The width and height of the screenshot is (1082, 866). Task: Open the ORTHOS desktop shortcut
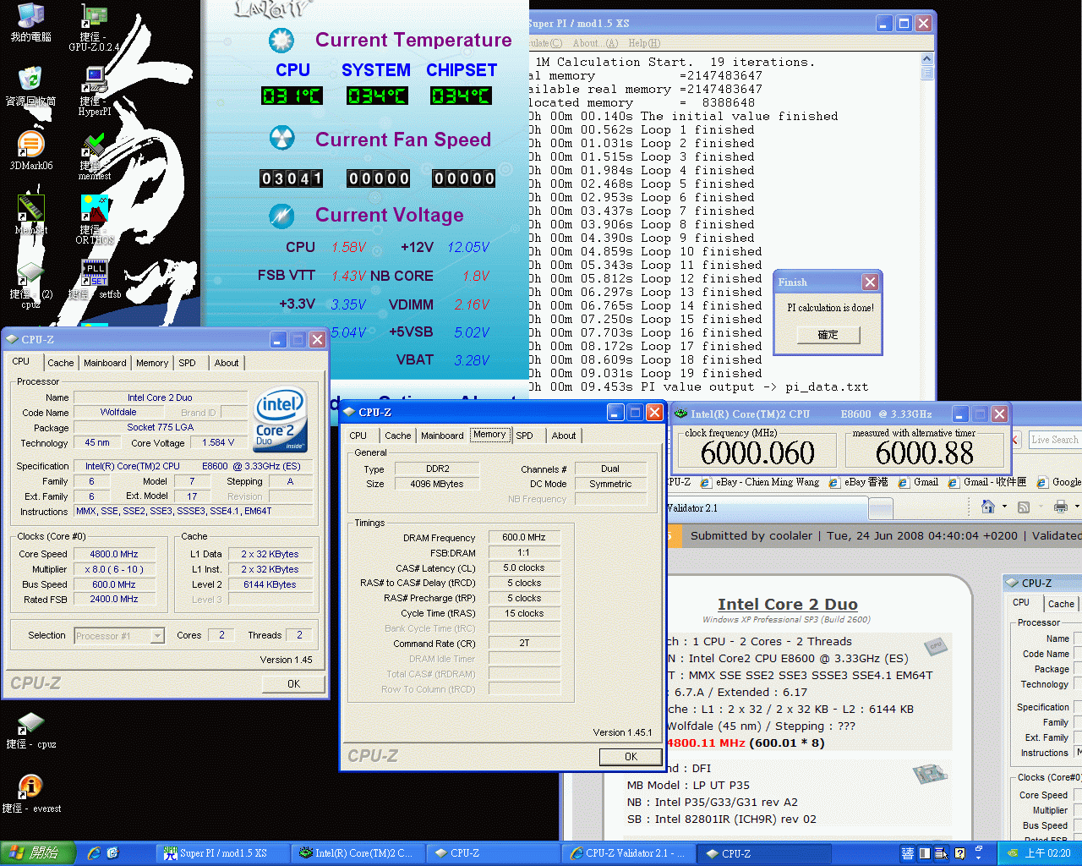coord(94,210)
